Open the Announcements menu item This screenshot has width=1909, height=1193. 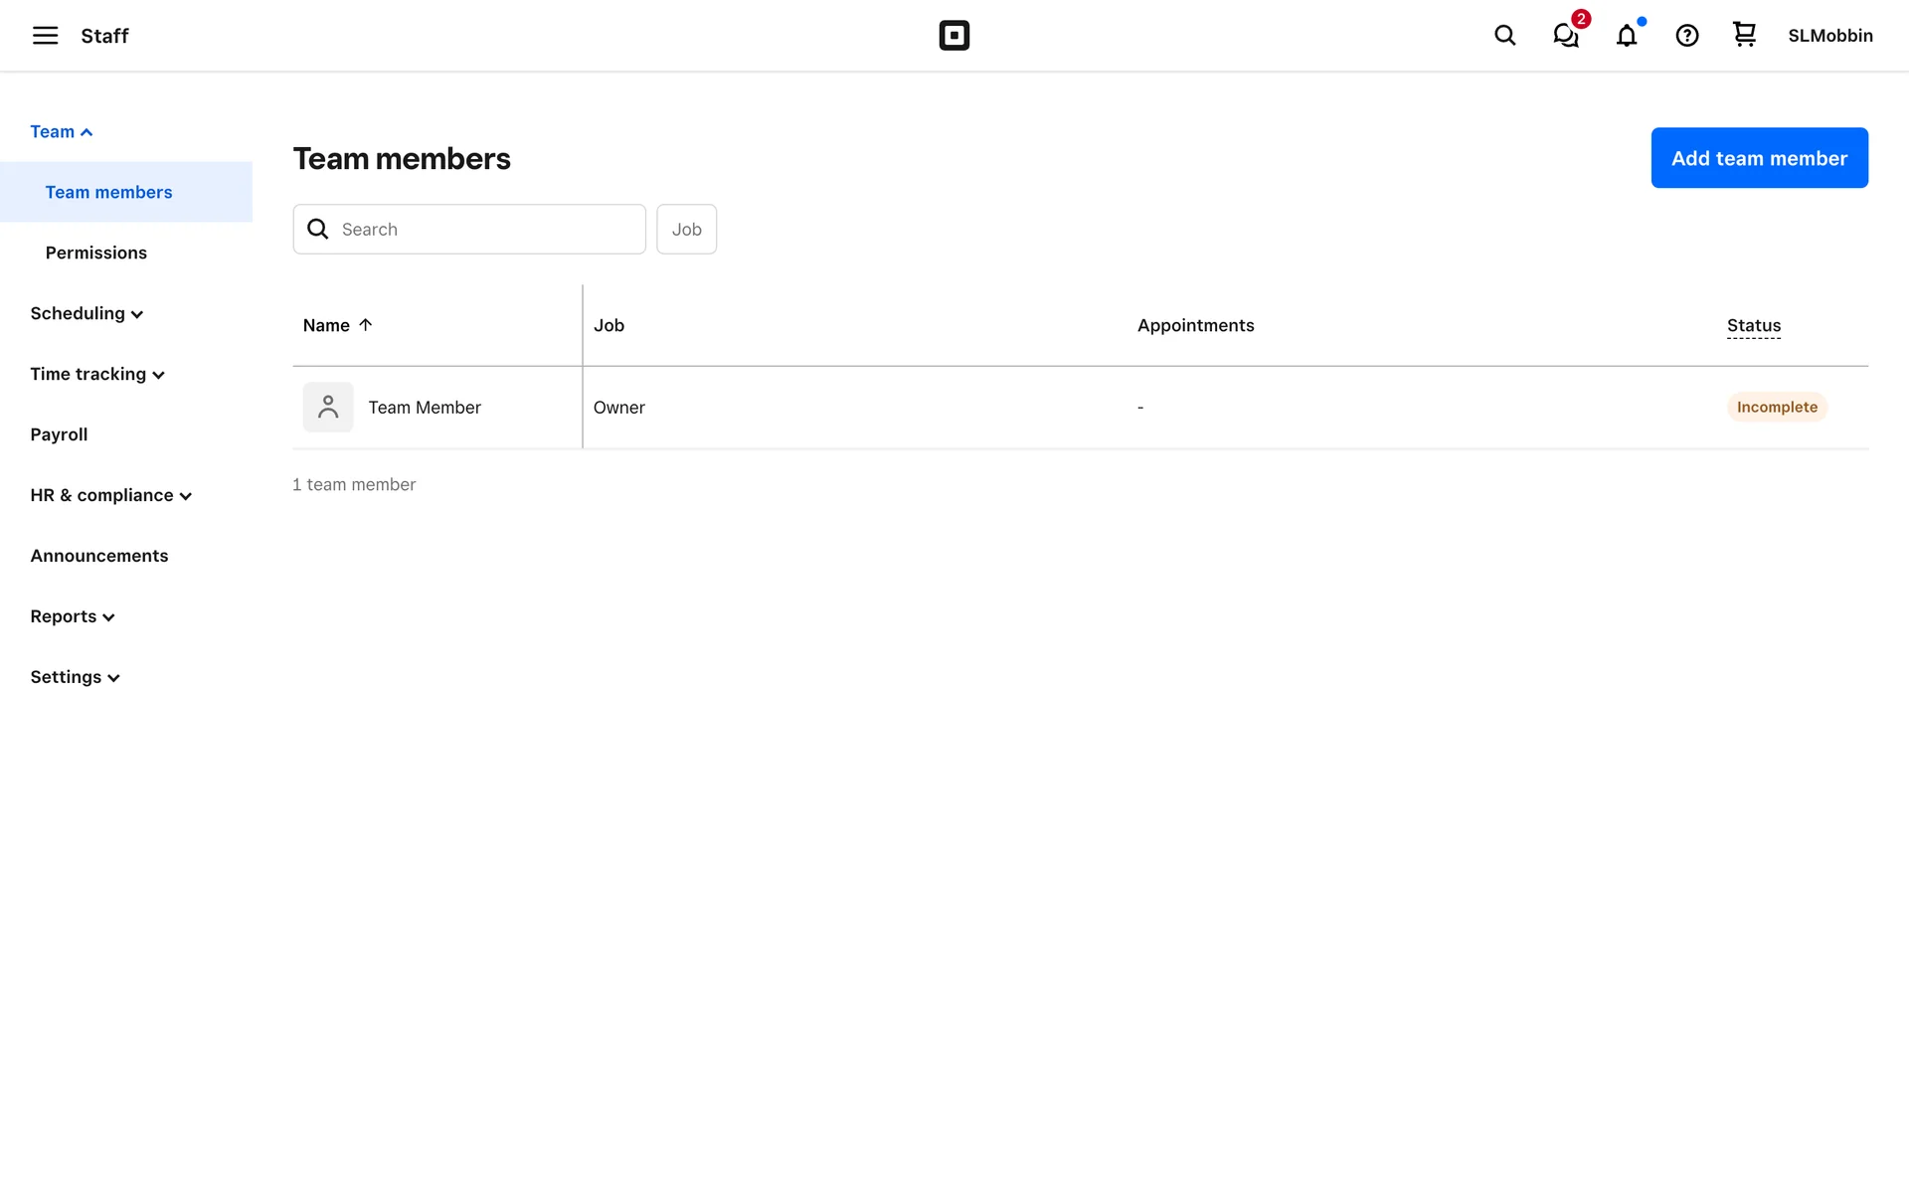tap(99, 556)
